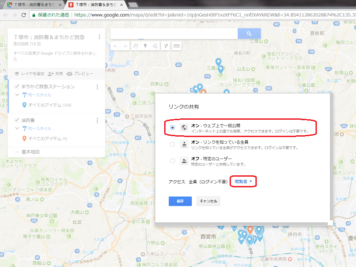Switch to second T塚市 browser tab
356x267 pixels.
[96, 4]
